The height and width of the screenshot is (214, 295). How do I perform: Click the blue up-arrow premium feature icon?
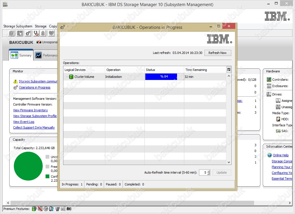tap(51, 209)
